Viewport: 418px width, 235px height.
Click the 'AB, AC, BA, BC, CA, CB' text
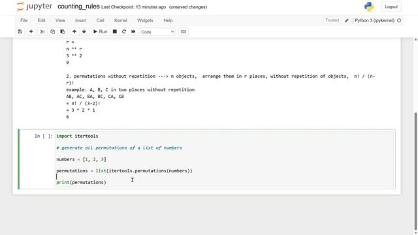pyautogui.click(x=95, y=97)
